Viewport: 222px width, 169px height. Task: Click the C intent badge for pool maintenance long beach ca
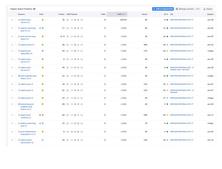pyautogui.click(x=43, y=132)
